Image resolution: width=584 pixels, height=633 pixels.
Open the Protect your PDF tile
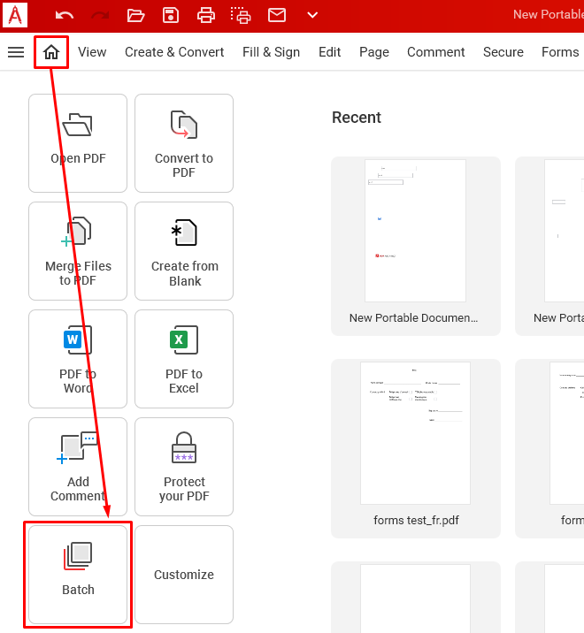pyautogui.click(x=184, y=467)
